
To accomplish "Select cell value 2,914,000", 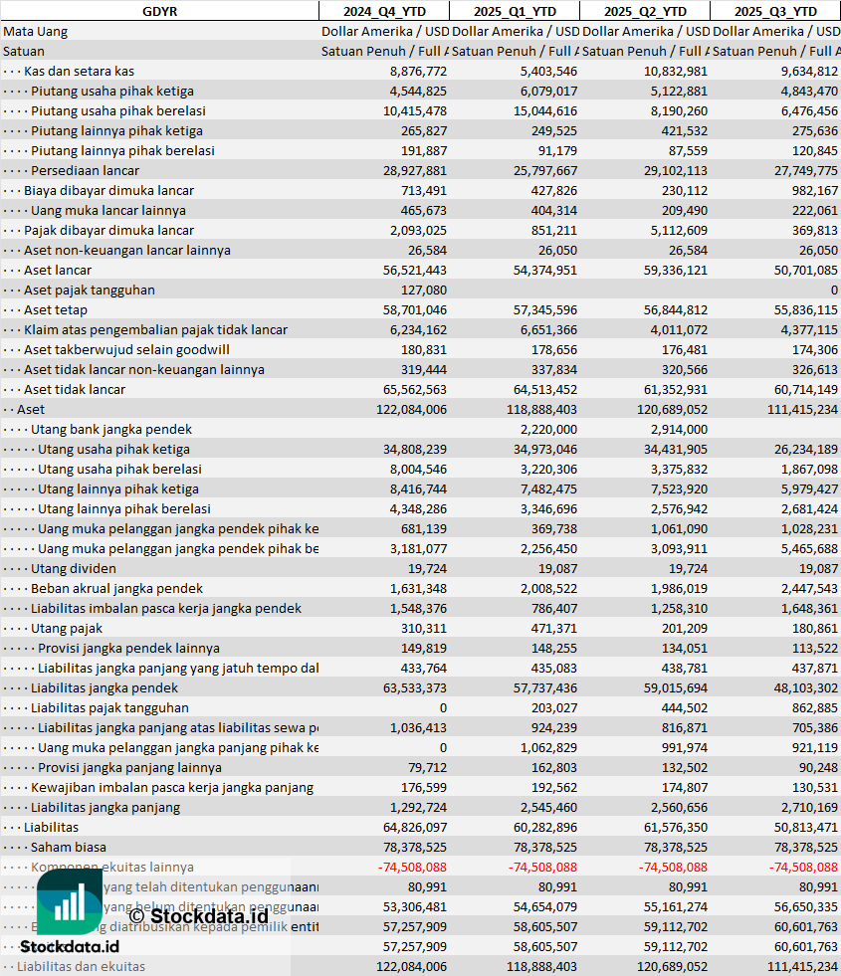I will (x=679, y=430).
